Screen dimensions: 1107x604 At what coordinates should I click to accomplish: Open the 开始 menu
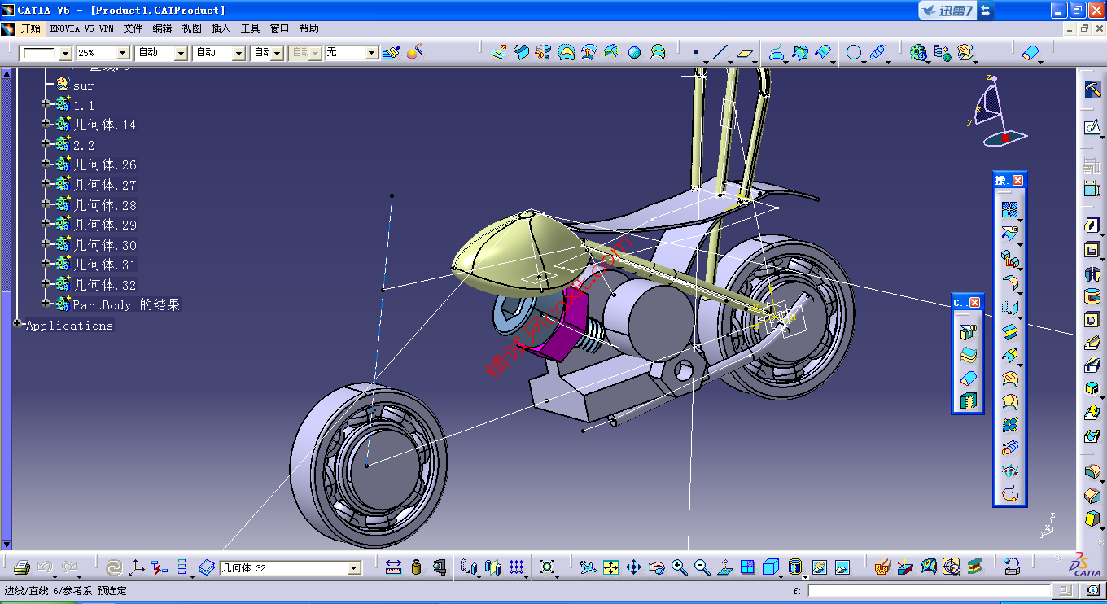[30, 28]
